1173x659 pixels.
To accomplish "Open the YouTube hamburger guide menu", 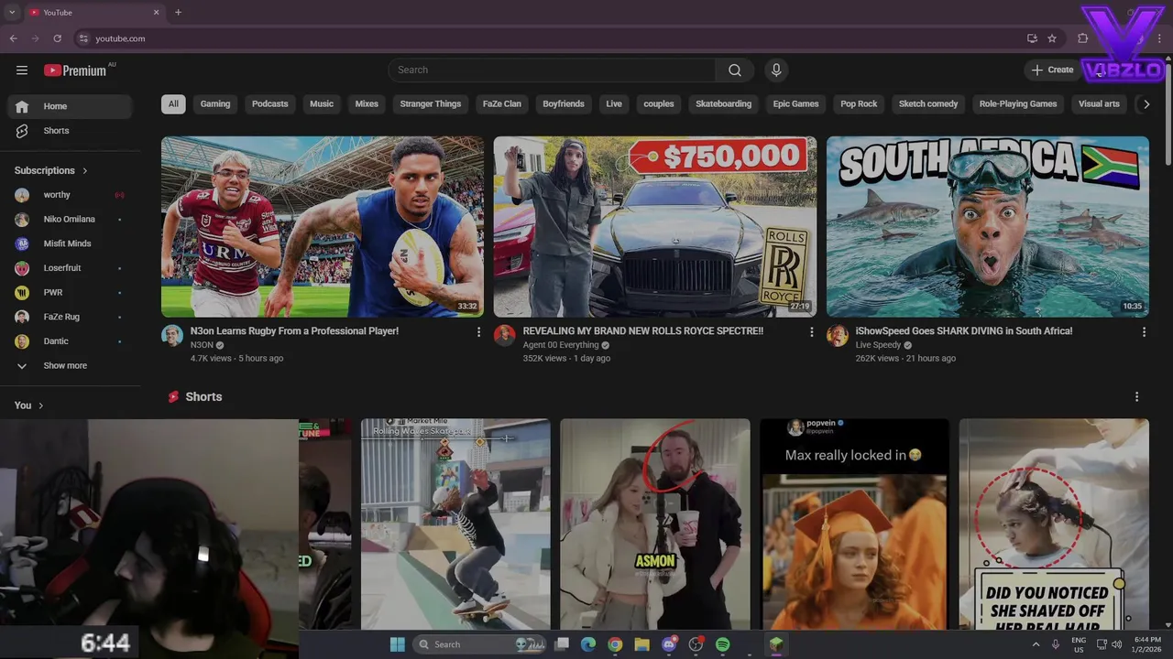I will (x=22, y=70).
